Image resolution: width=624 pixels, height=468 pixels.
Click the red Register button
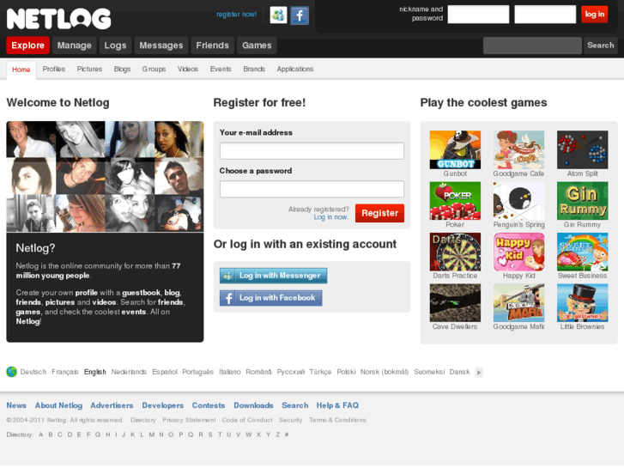click(x=379, y=213)
